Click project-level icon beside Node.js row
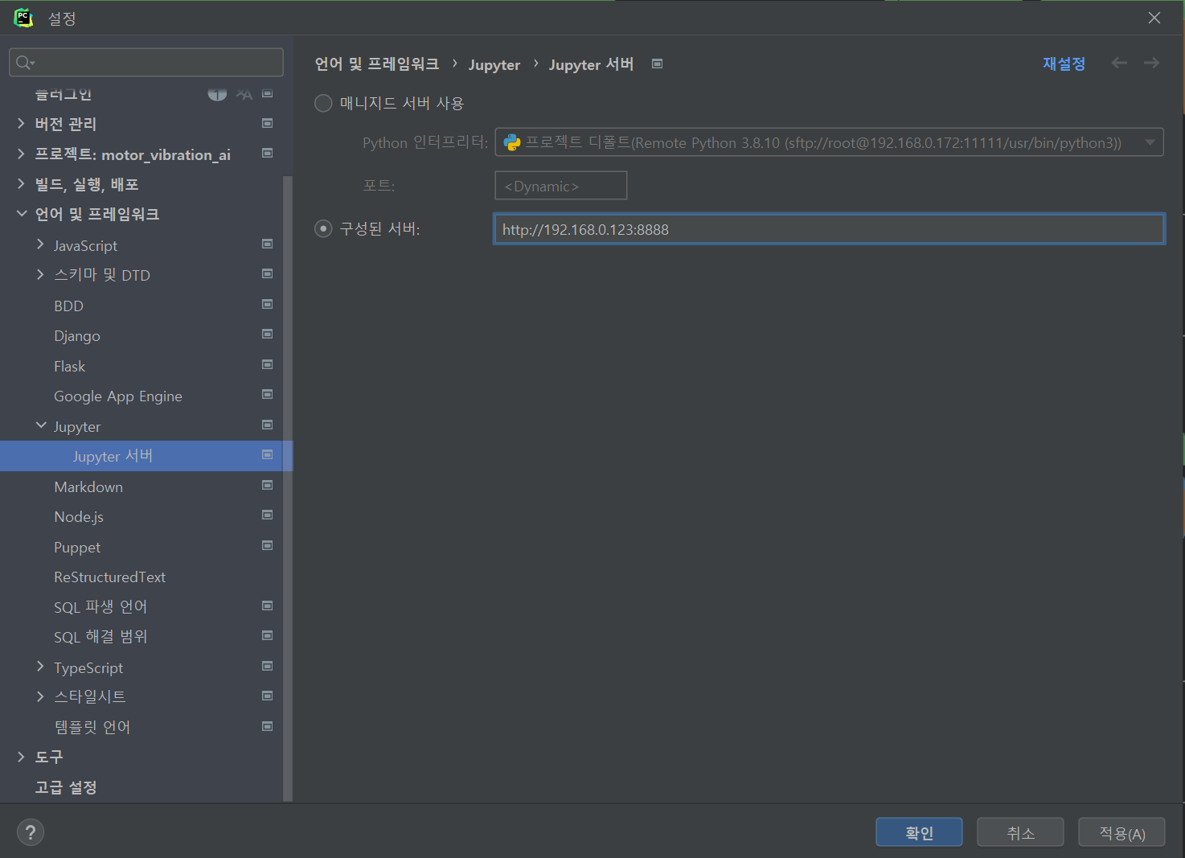The image size is (1185, 858). coord(268,515)
